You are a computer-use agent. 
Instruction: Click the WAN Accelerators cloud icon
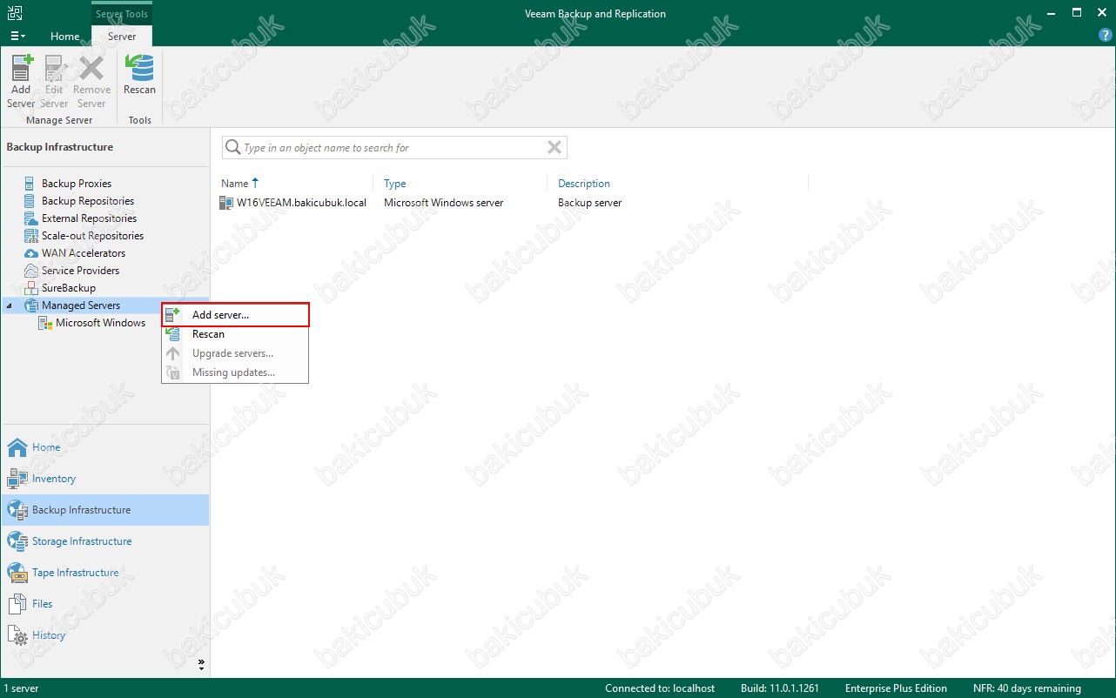pos(31,253)
